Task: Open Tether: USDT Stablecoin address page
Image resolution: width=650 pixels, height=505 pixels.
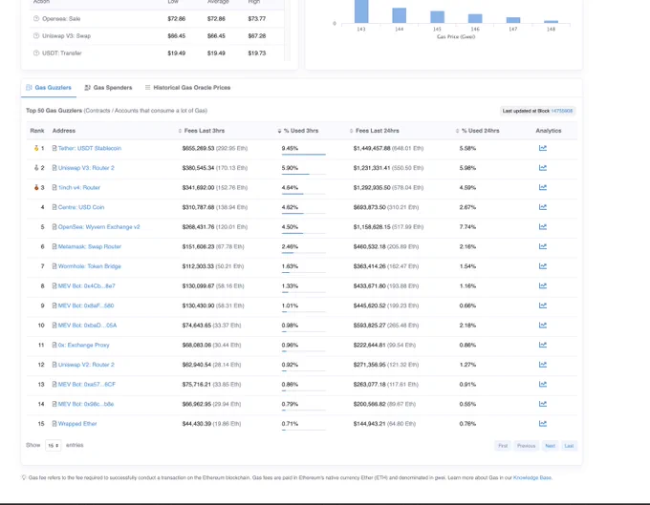Action: click(90, 148)
